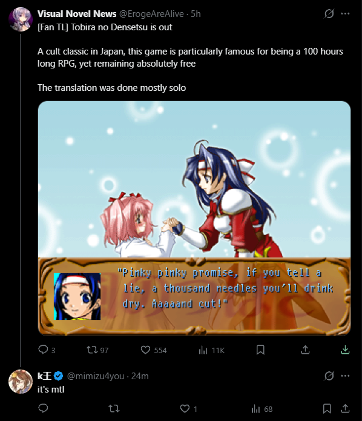This screenshot has height=421, width=362.
Task: Open the @ErogeAreAlive handle link
Action: [151, 14]
